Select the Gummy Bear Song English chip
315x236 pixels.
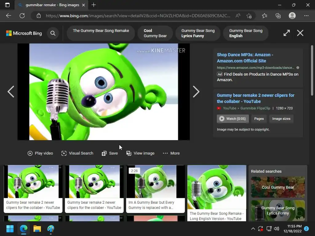point(246,33)
